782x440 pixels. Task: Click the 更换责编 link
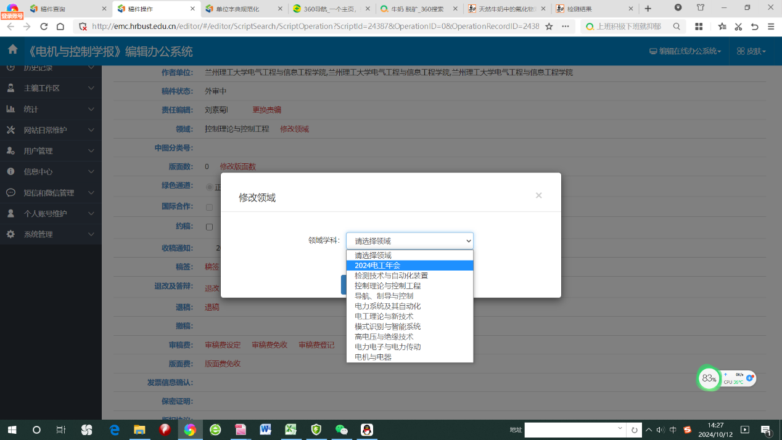pyautogui.click(x=266, y=110)
